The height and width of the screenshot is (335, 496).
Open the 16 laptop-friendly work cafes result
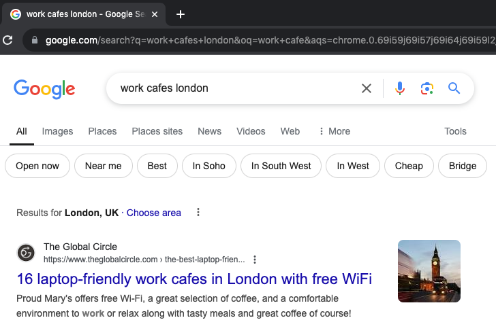tap(194, 279)
